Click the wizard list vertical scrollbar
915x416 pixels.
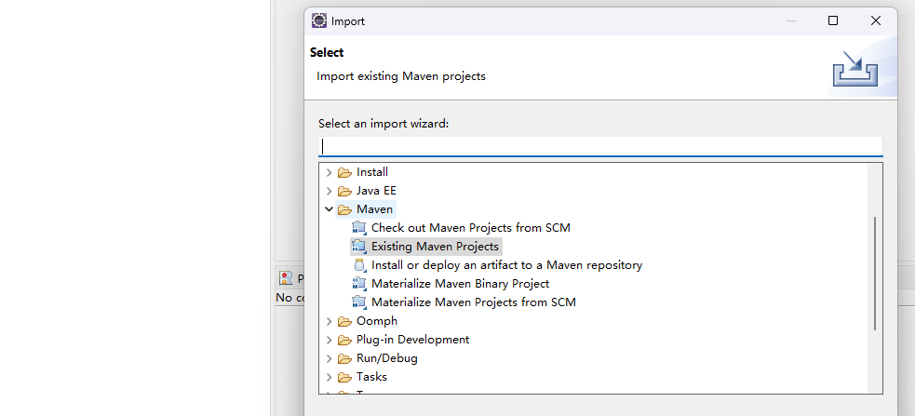[875, 273]
